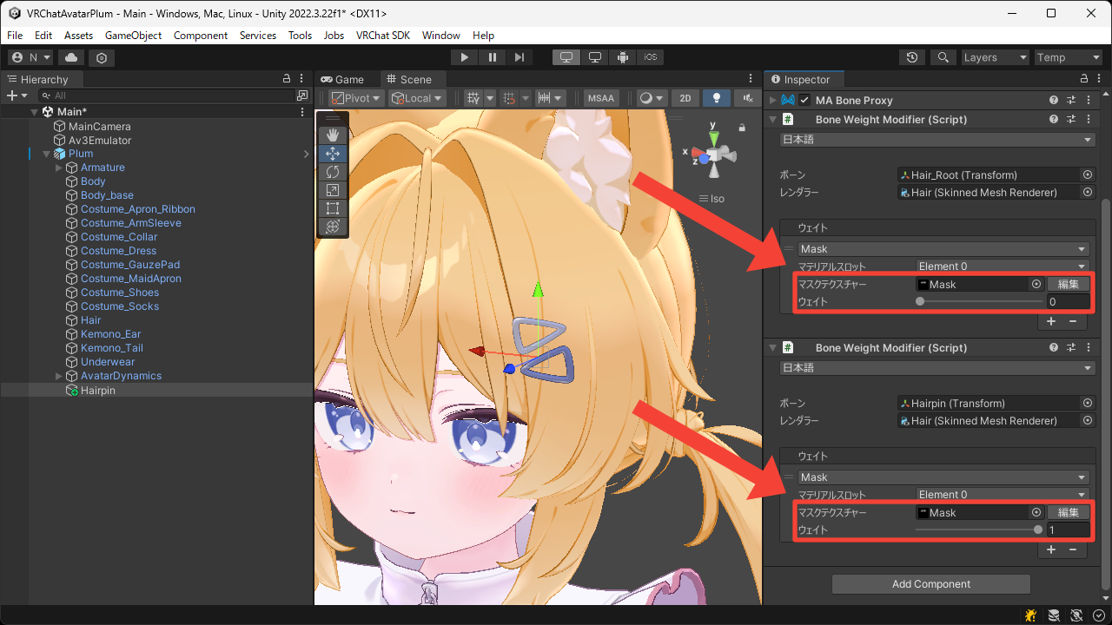Viewport: 1112px width, 625px height.
Task: Select the Rotate tool
Action: (x=333, y=172)
